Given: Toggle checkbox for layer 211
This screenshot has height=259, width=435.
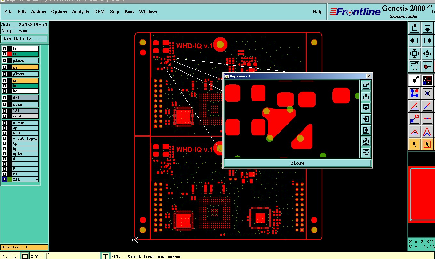Looking at the screenshot, I should coord(4,179).
